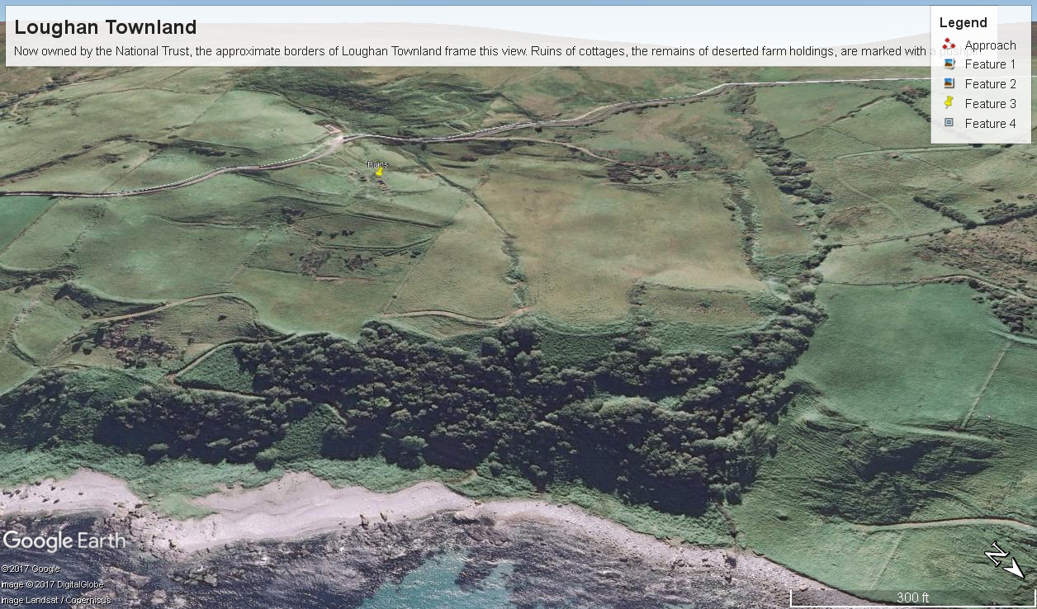
Task: Click the yellow pushpin icon beside Feature 3
Action: click(949, 103)
